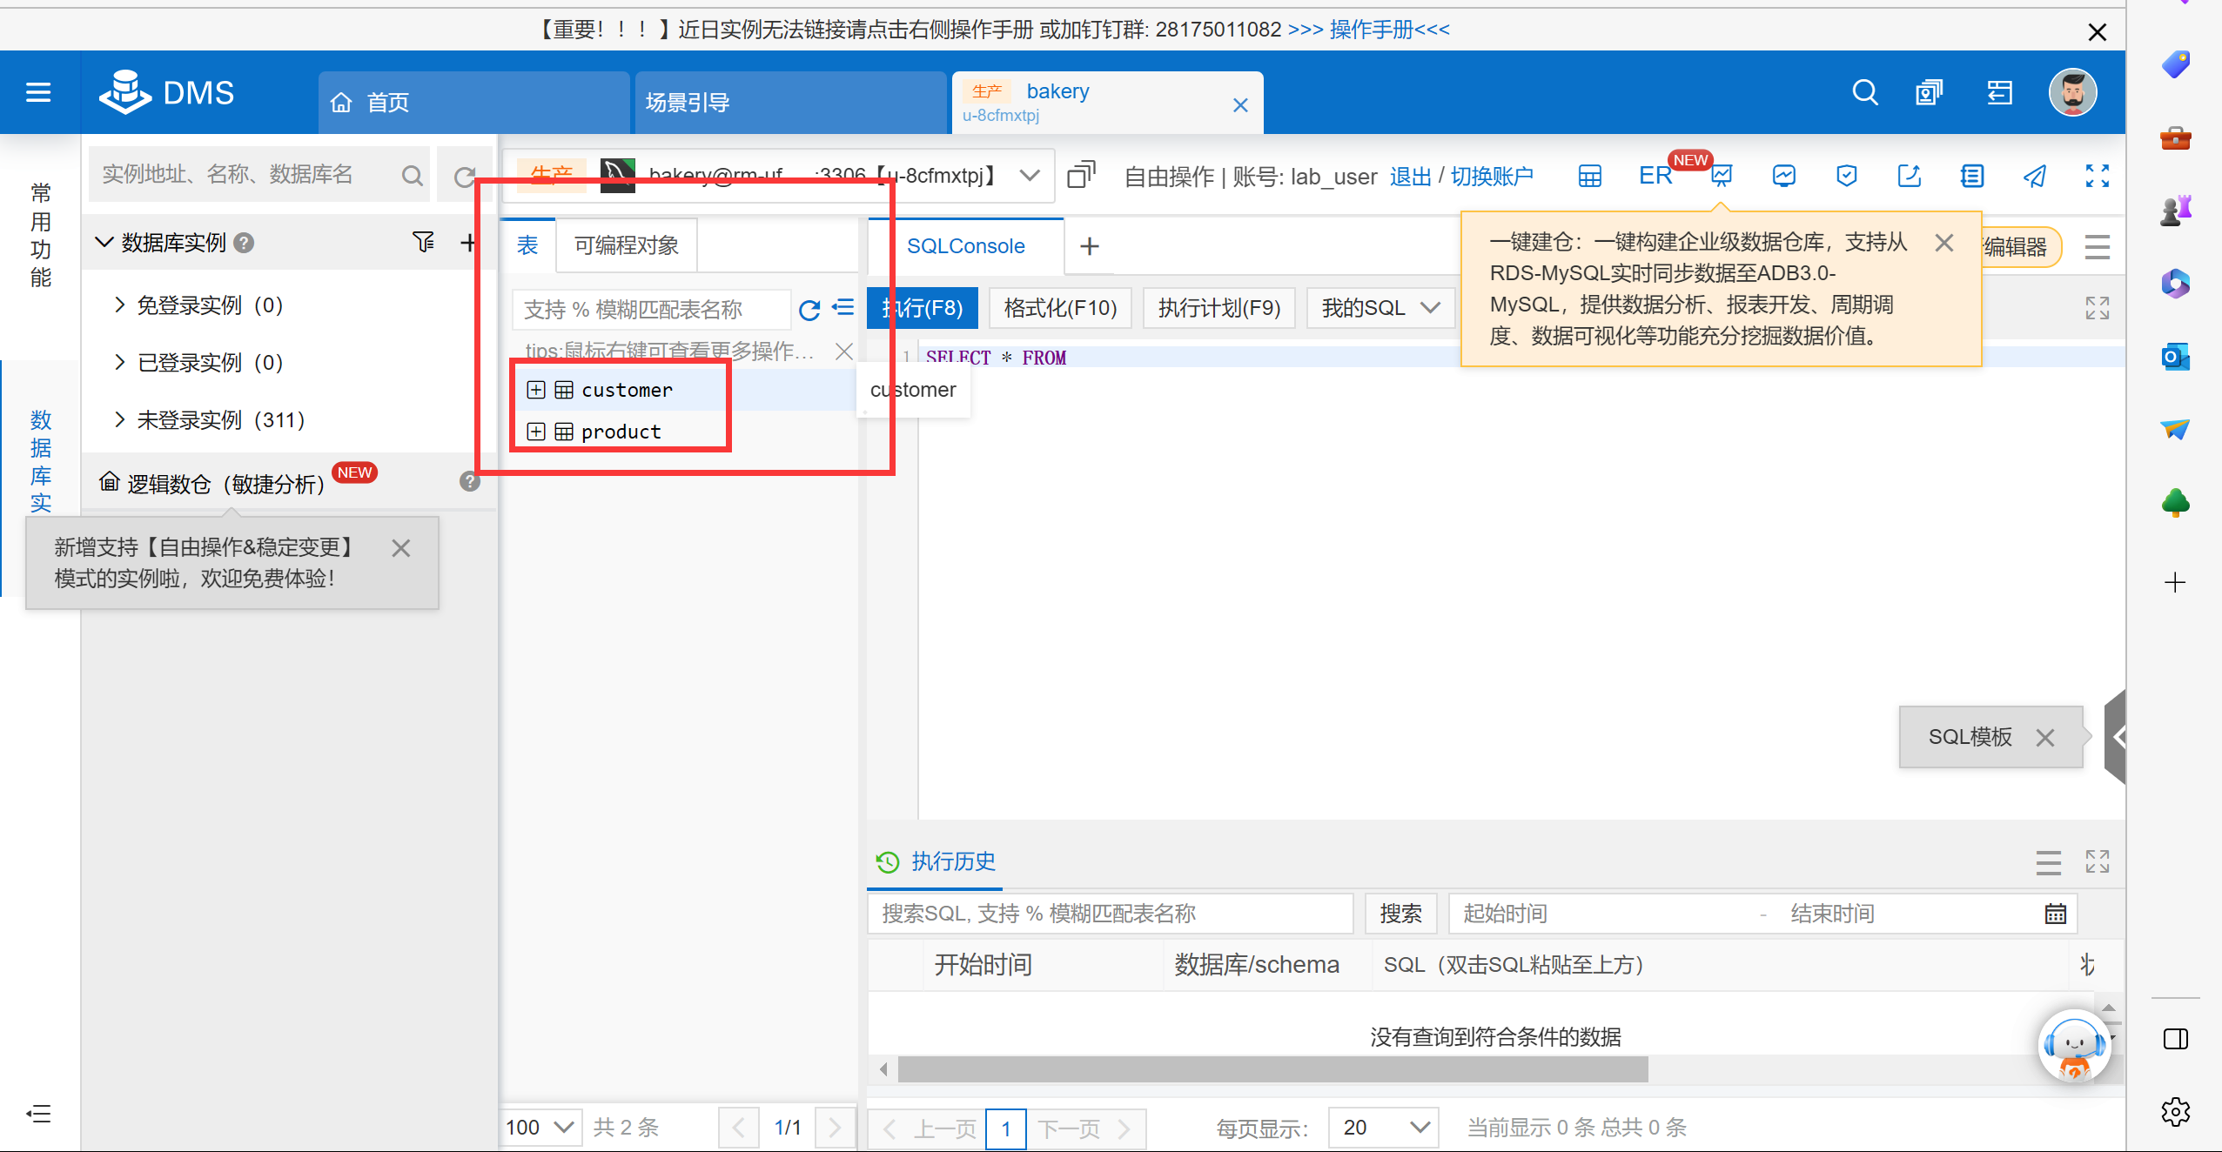Click 执行计划(F9) button
Viewport: 2222px width, 1152px height.
(1219, 308)
